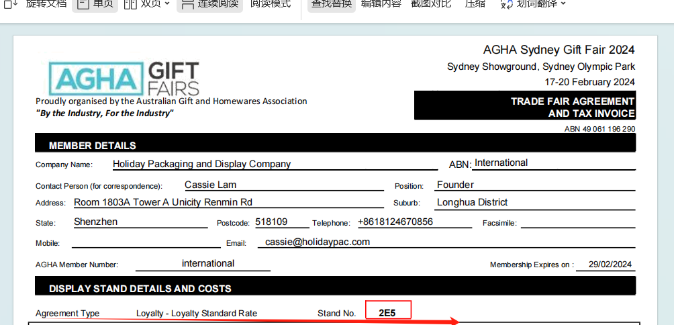Expand the 划词翻译 dropdown arrow

point(563,4)
